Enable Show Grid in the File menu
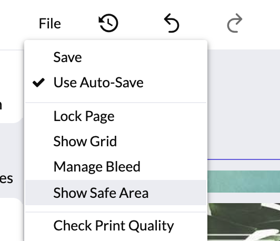The height and width of the screenshot is (241, 280). pos(116,142)
